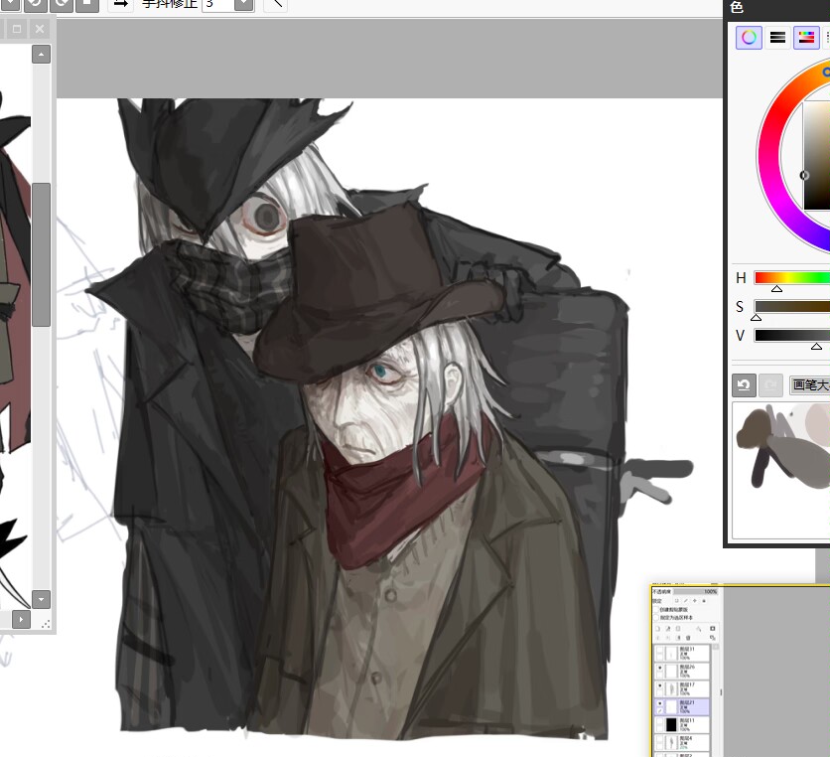Click the 手抖修正 value field showing 3
This screenshot has width=830, height=757.
tap(217, 5)
